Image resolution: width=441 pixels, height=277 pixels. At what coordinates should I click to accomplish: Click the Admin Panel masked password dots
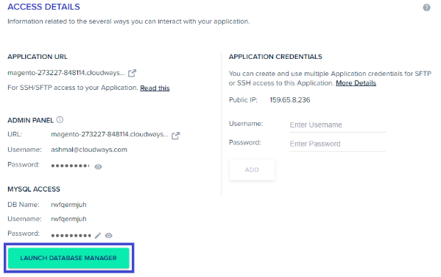pos(70,166)
